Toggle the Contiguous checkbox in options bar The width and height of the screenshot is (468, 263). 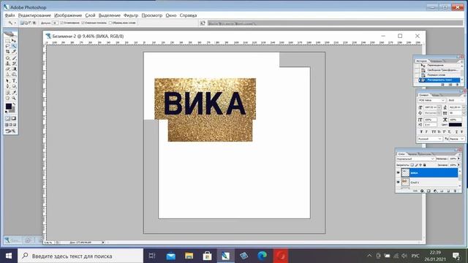[x=83, y=23]
